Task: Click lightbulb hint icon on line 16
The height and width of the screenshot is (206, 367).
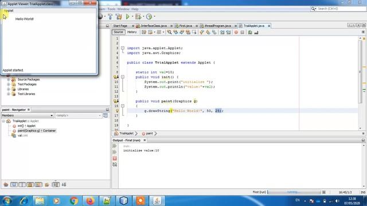Action: pos(117,111)
